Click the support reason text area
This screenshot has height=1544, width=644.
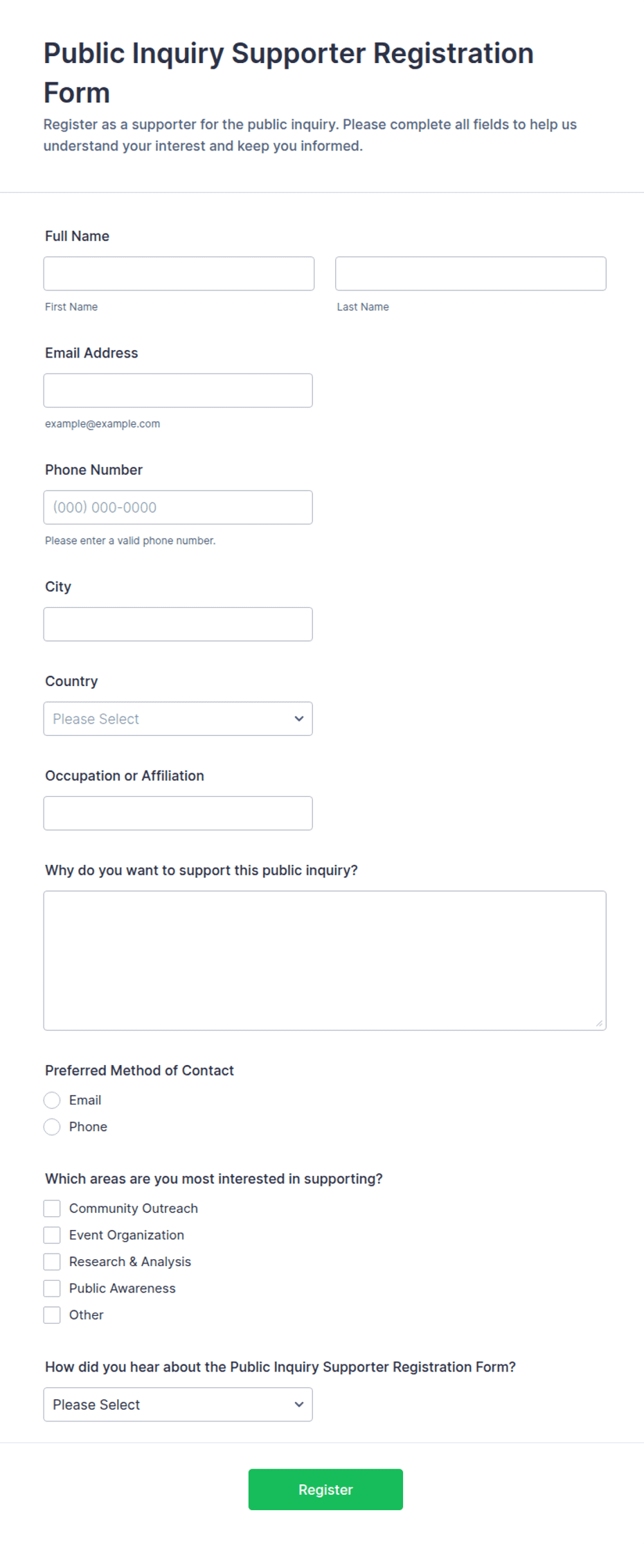tap(325, 960)
